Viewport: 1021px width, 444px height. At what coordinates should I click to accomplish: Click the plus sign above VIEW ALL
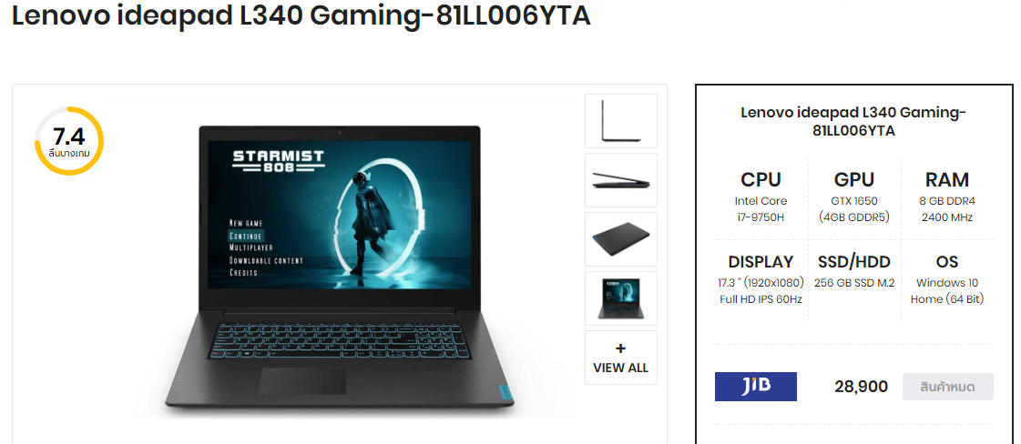click(x=620, y=348)
